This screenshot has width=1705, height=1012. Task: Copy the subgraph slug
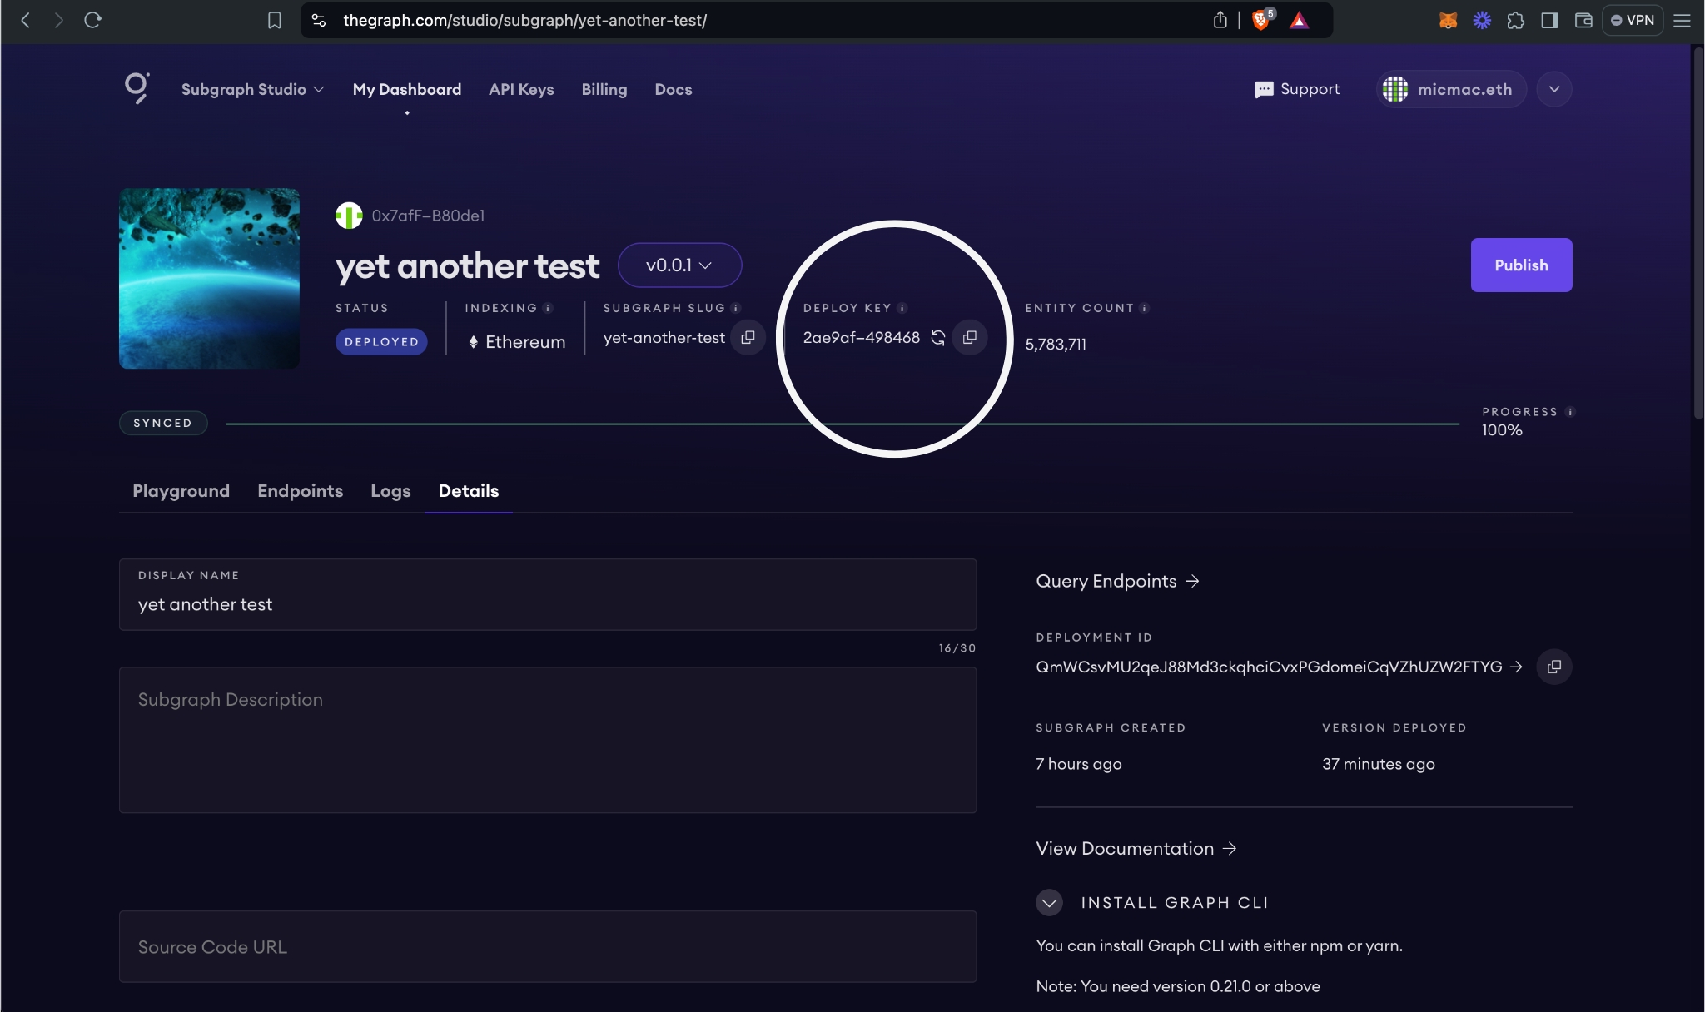[748, 337]
